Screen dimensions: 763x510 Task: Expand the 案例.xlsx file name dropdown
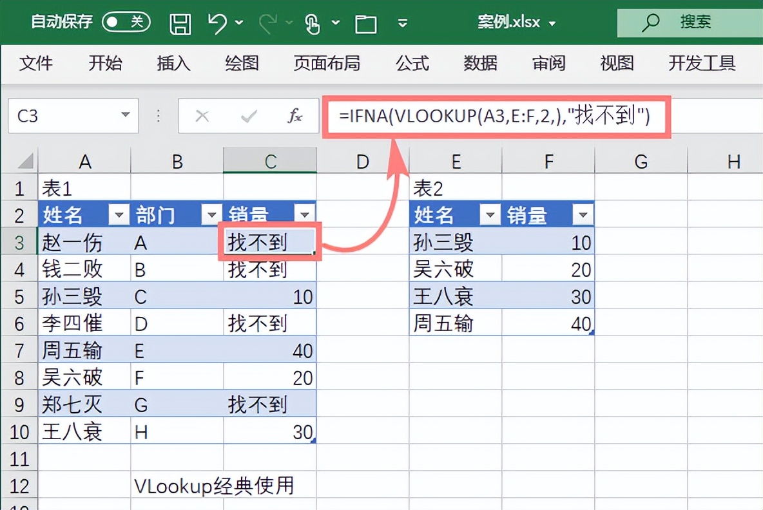point(552,23)
